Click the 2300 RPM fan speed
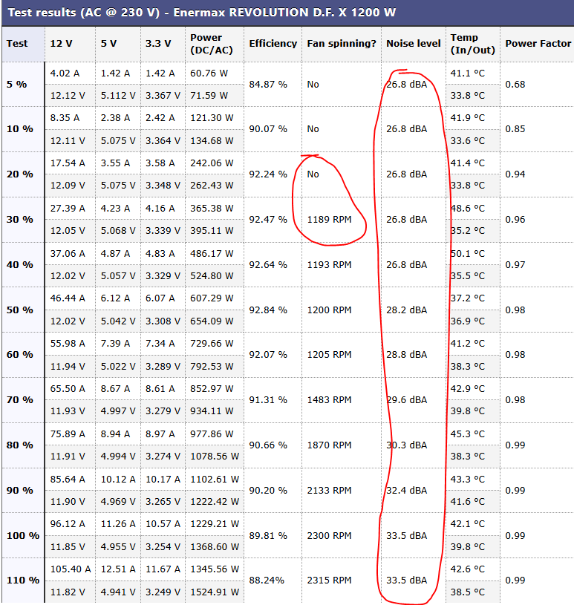Screen dimensions: 574x605 [x=329, y=535]
